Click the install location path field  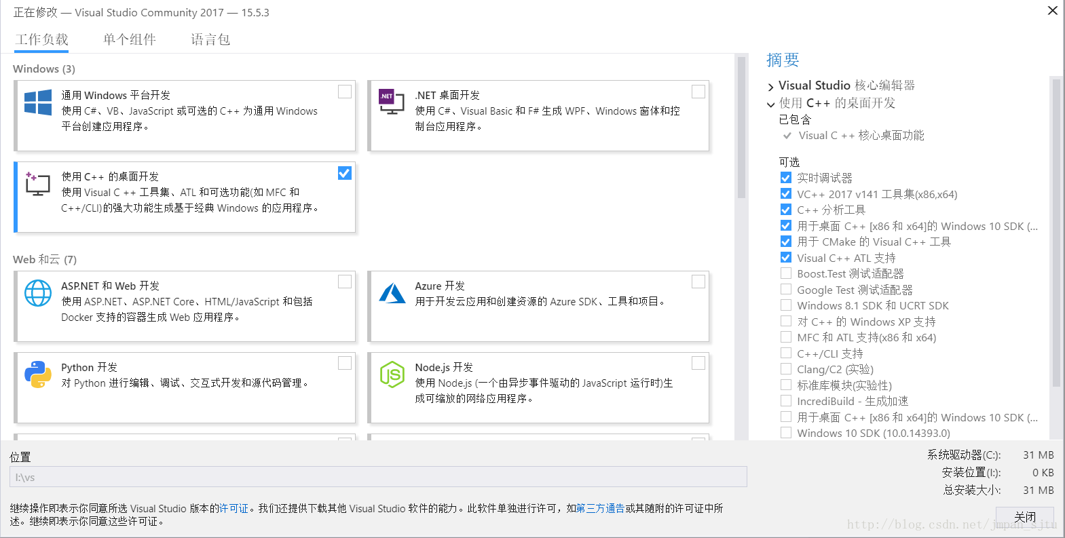coord(378,477)
